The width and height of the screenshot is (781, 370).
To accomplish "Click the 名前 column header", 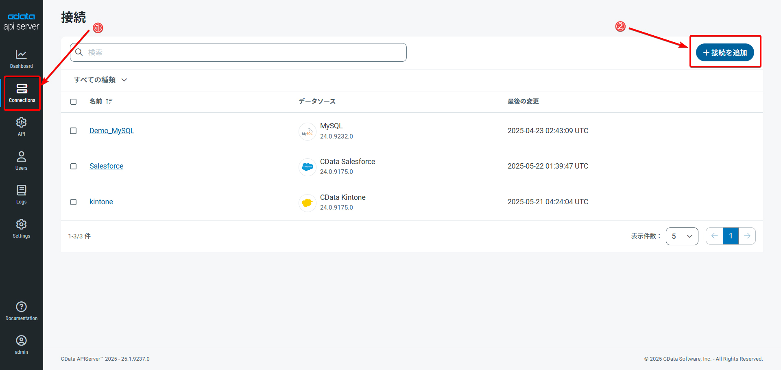I will click(x=96, y=102).
